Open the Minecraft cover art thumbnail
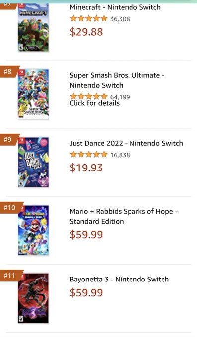 pos(33,28)
